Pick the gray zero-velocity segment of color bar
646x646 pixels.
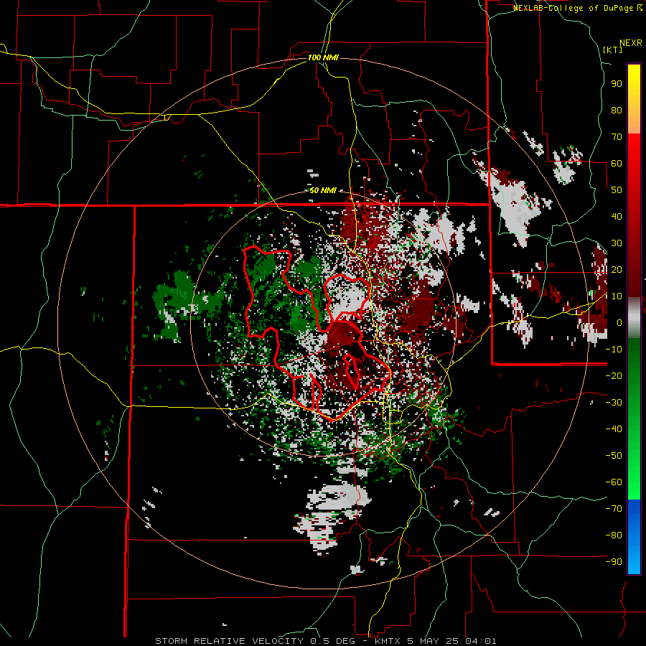(x=634, y=318)
